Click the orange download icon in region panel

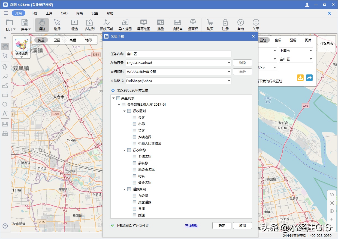(300, 77)
